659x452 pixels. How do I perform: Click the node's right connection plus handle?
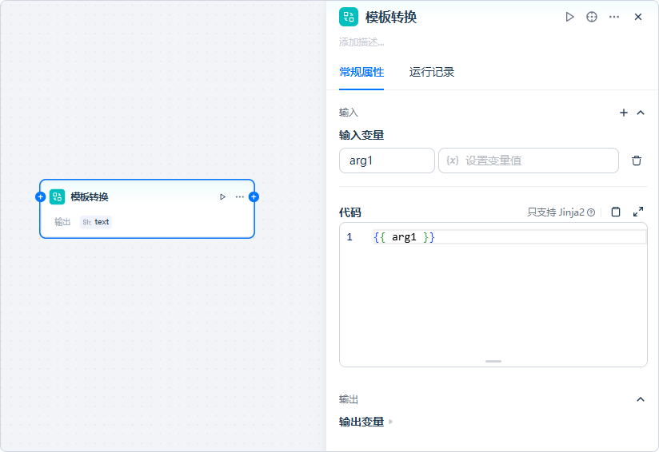(x=254, y=196)
